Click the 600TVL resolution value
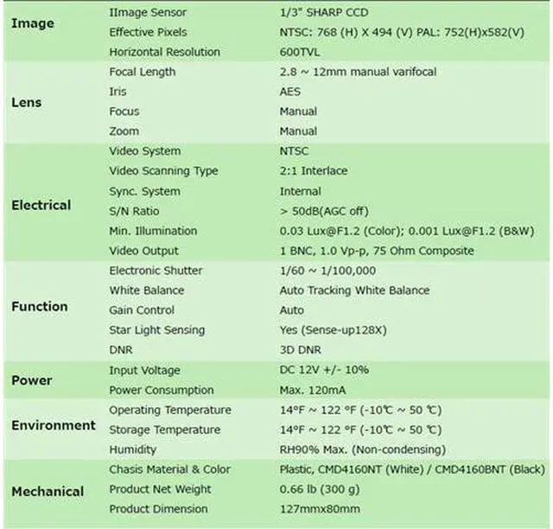The width and height of the screenshot is (553, 529). tap(299, 52)
